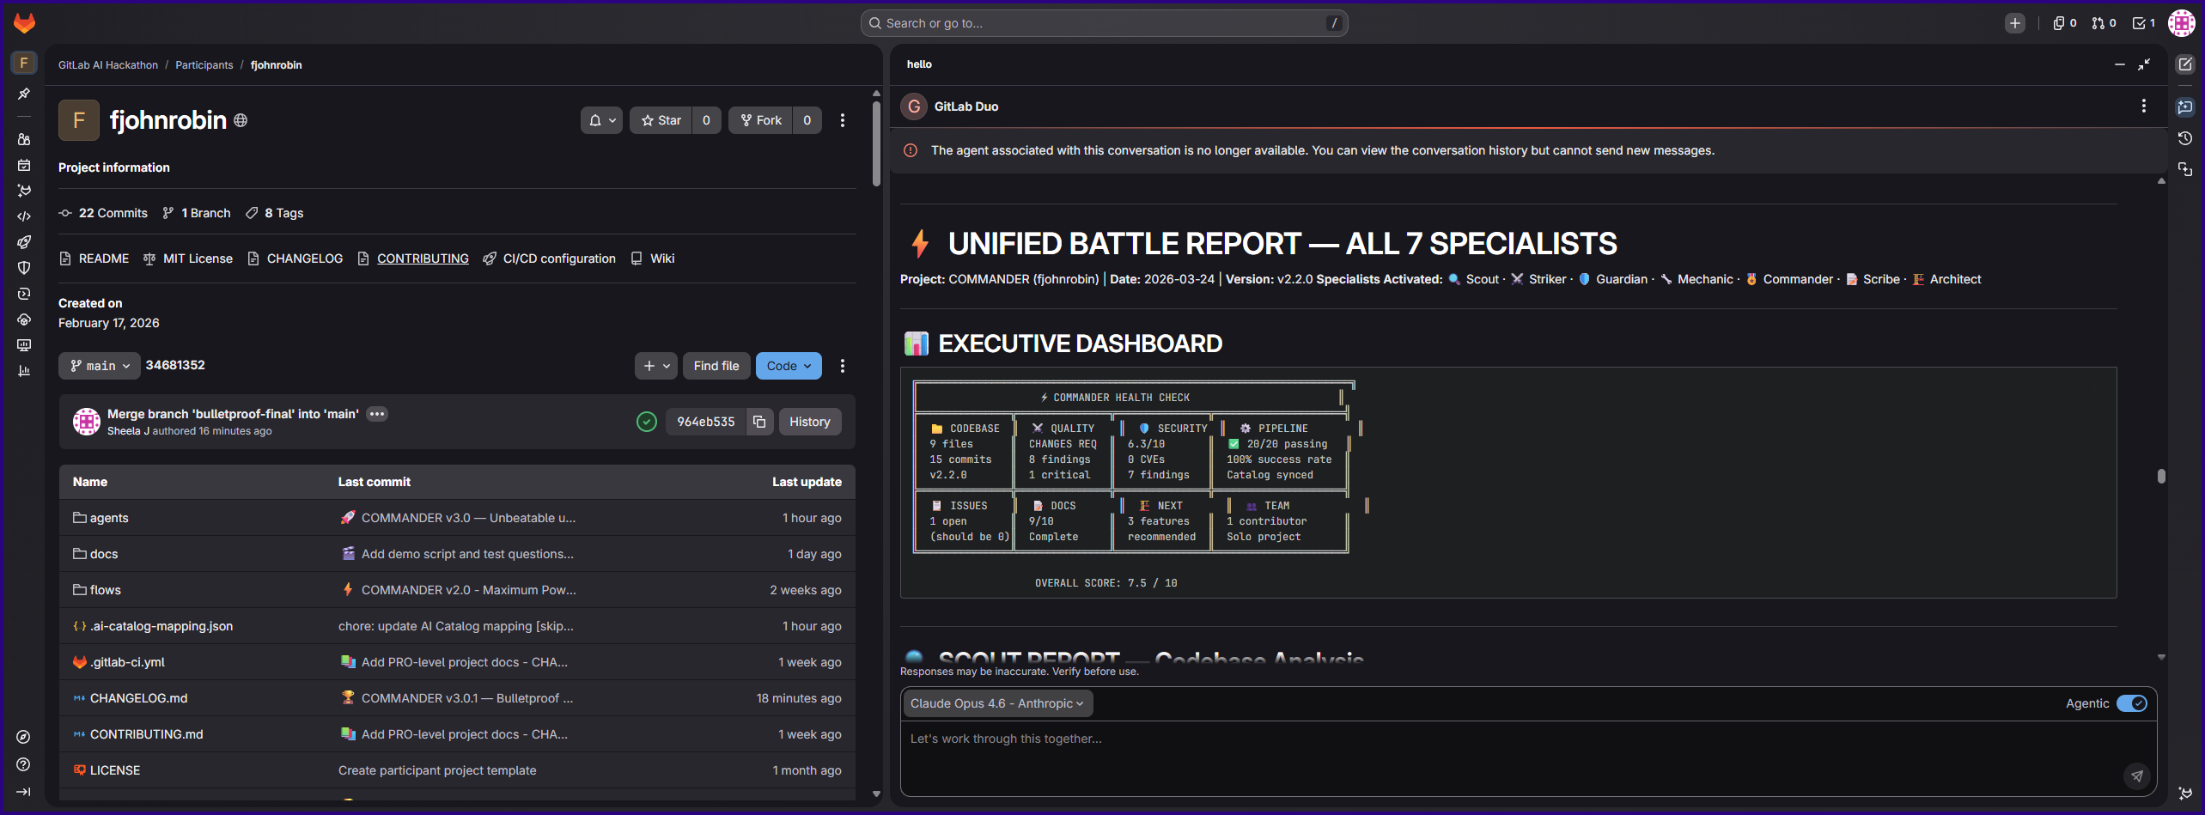
Task: Open the agents folder
Action: point(109,518)
